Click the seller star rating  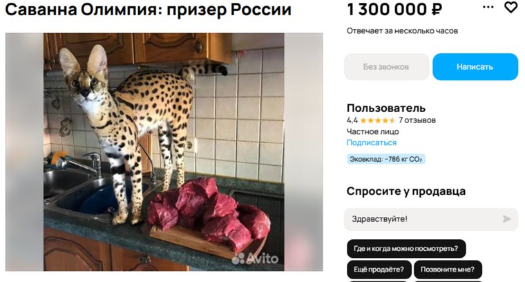click(x=378, y=120)
